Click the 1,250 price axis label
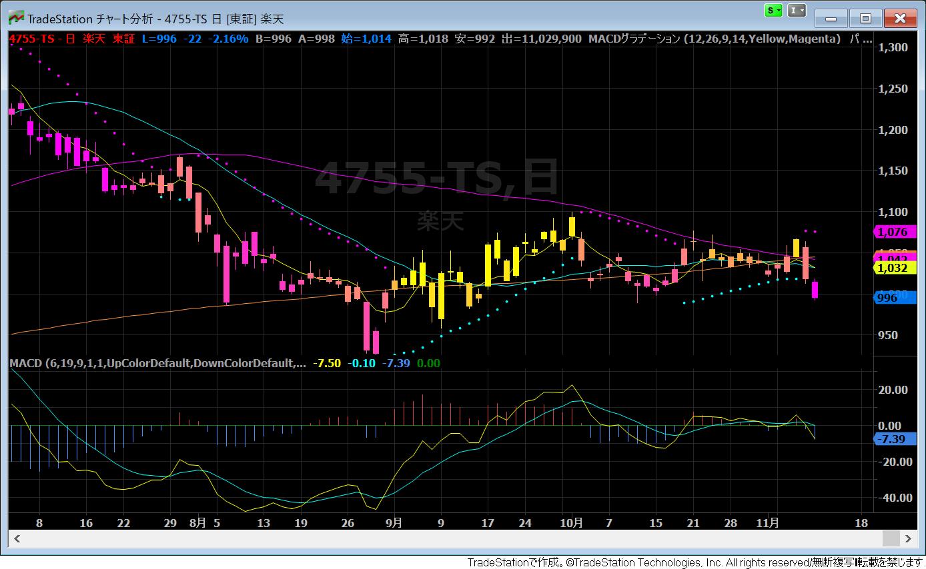 pos(893,89)
